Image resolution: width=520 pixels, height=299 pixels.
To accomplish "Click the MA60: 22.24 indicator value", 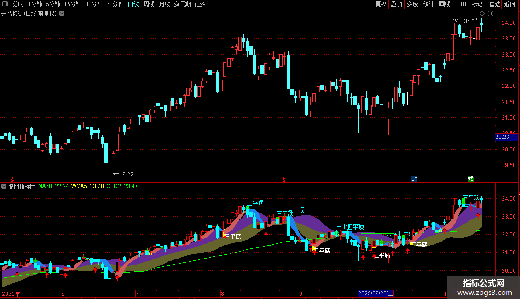I will coord(53,186).
